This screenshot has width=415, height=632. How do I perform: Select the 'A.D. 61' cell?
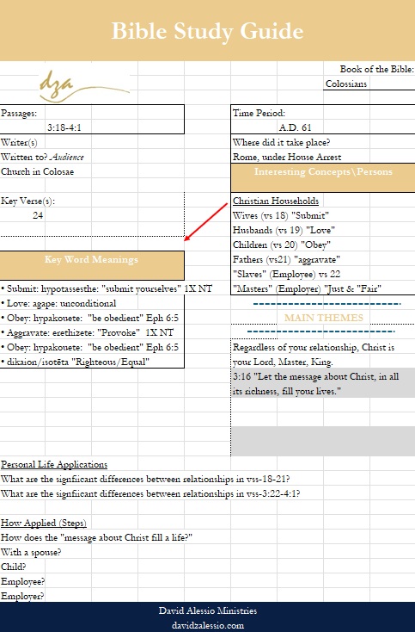296,127
